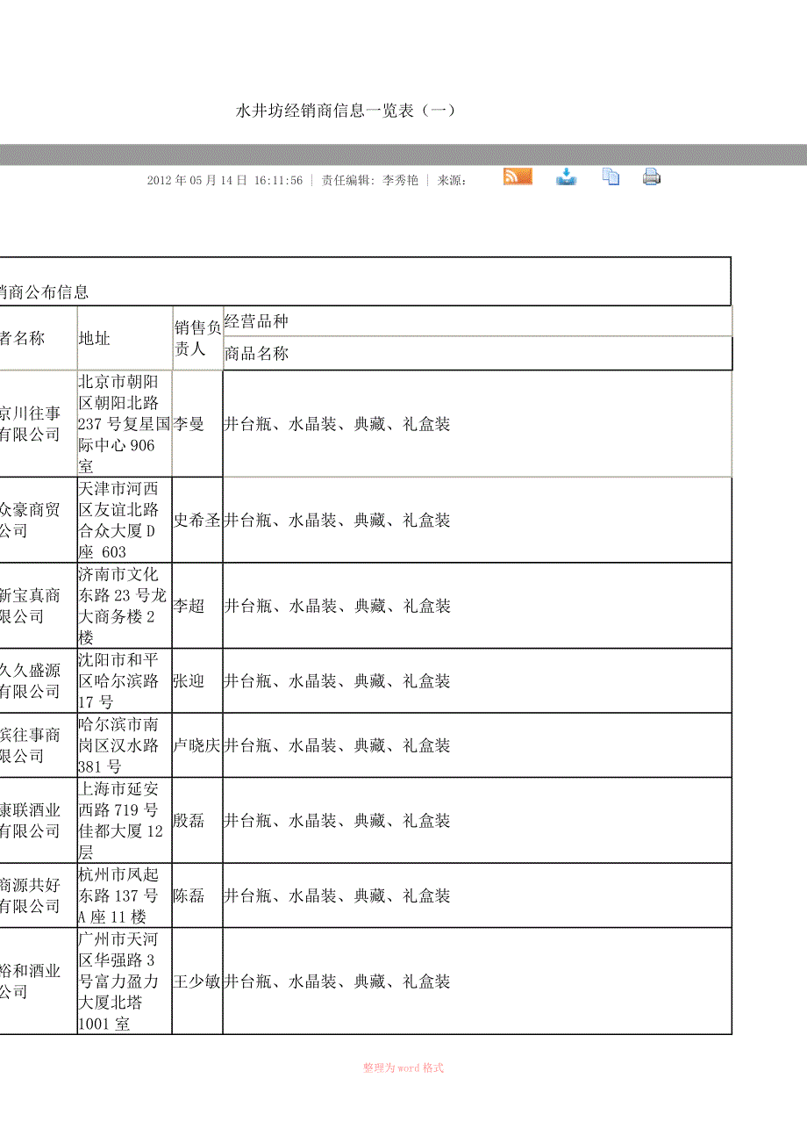Click the sales contact 王少敏 cell
The width and height of the screenshot is (807, 1143).
(196, 981)
